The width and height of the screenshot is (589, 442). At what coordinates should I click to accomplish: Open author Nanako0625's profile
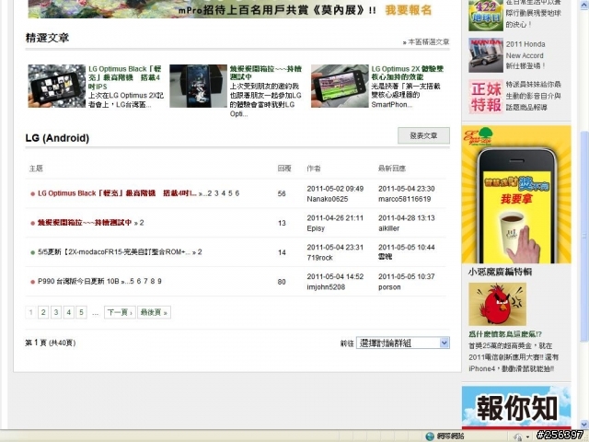(328, 199)
